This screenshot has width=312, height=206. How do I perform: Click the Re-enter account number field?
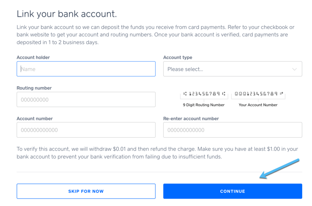point(232,130)
